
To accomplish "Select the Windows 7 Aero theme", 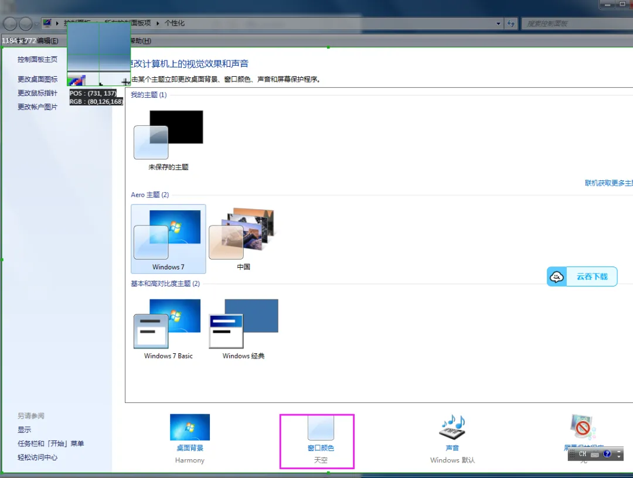I will pyautogui.click(x=168, y=238).
